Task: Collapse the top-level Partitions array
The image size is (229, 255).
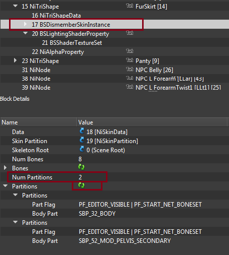Action: [6, 186]
